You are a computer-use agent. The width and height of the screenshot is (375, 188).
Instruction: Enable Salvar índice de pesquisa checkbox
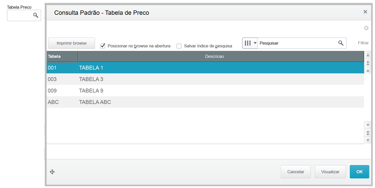[179, 46]
